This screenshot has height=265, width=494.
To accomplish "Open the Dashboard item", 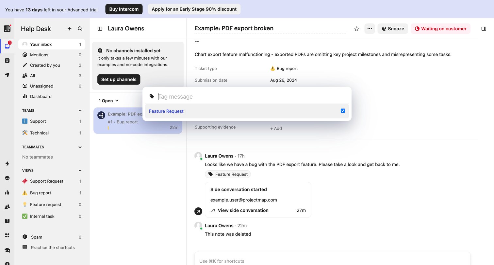I will (x=52, y=96).
